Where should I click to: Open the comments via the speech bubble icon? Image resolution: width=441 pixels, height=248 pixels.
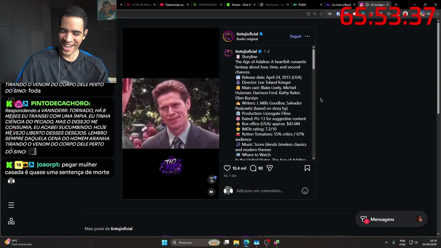pyautogui.click(x=253, y=168)
